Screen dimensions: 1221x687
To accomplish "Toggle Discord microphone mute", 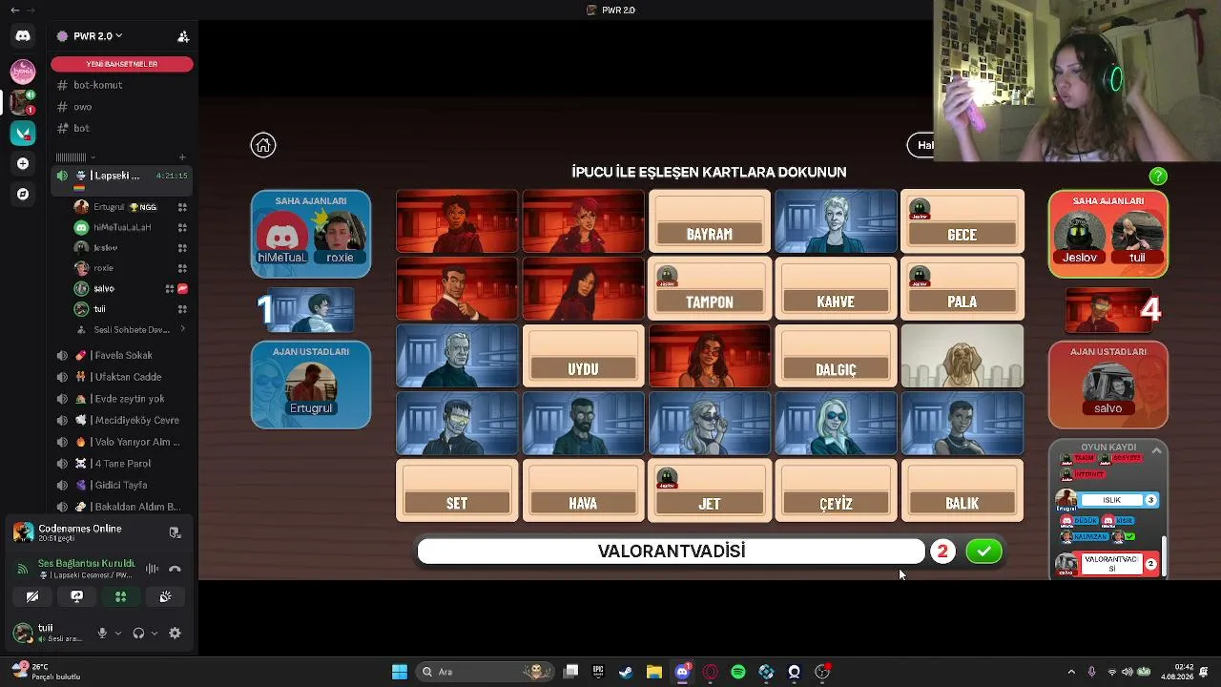I will pyautogui.click(x=102, y=633).
